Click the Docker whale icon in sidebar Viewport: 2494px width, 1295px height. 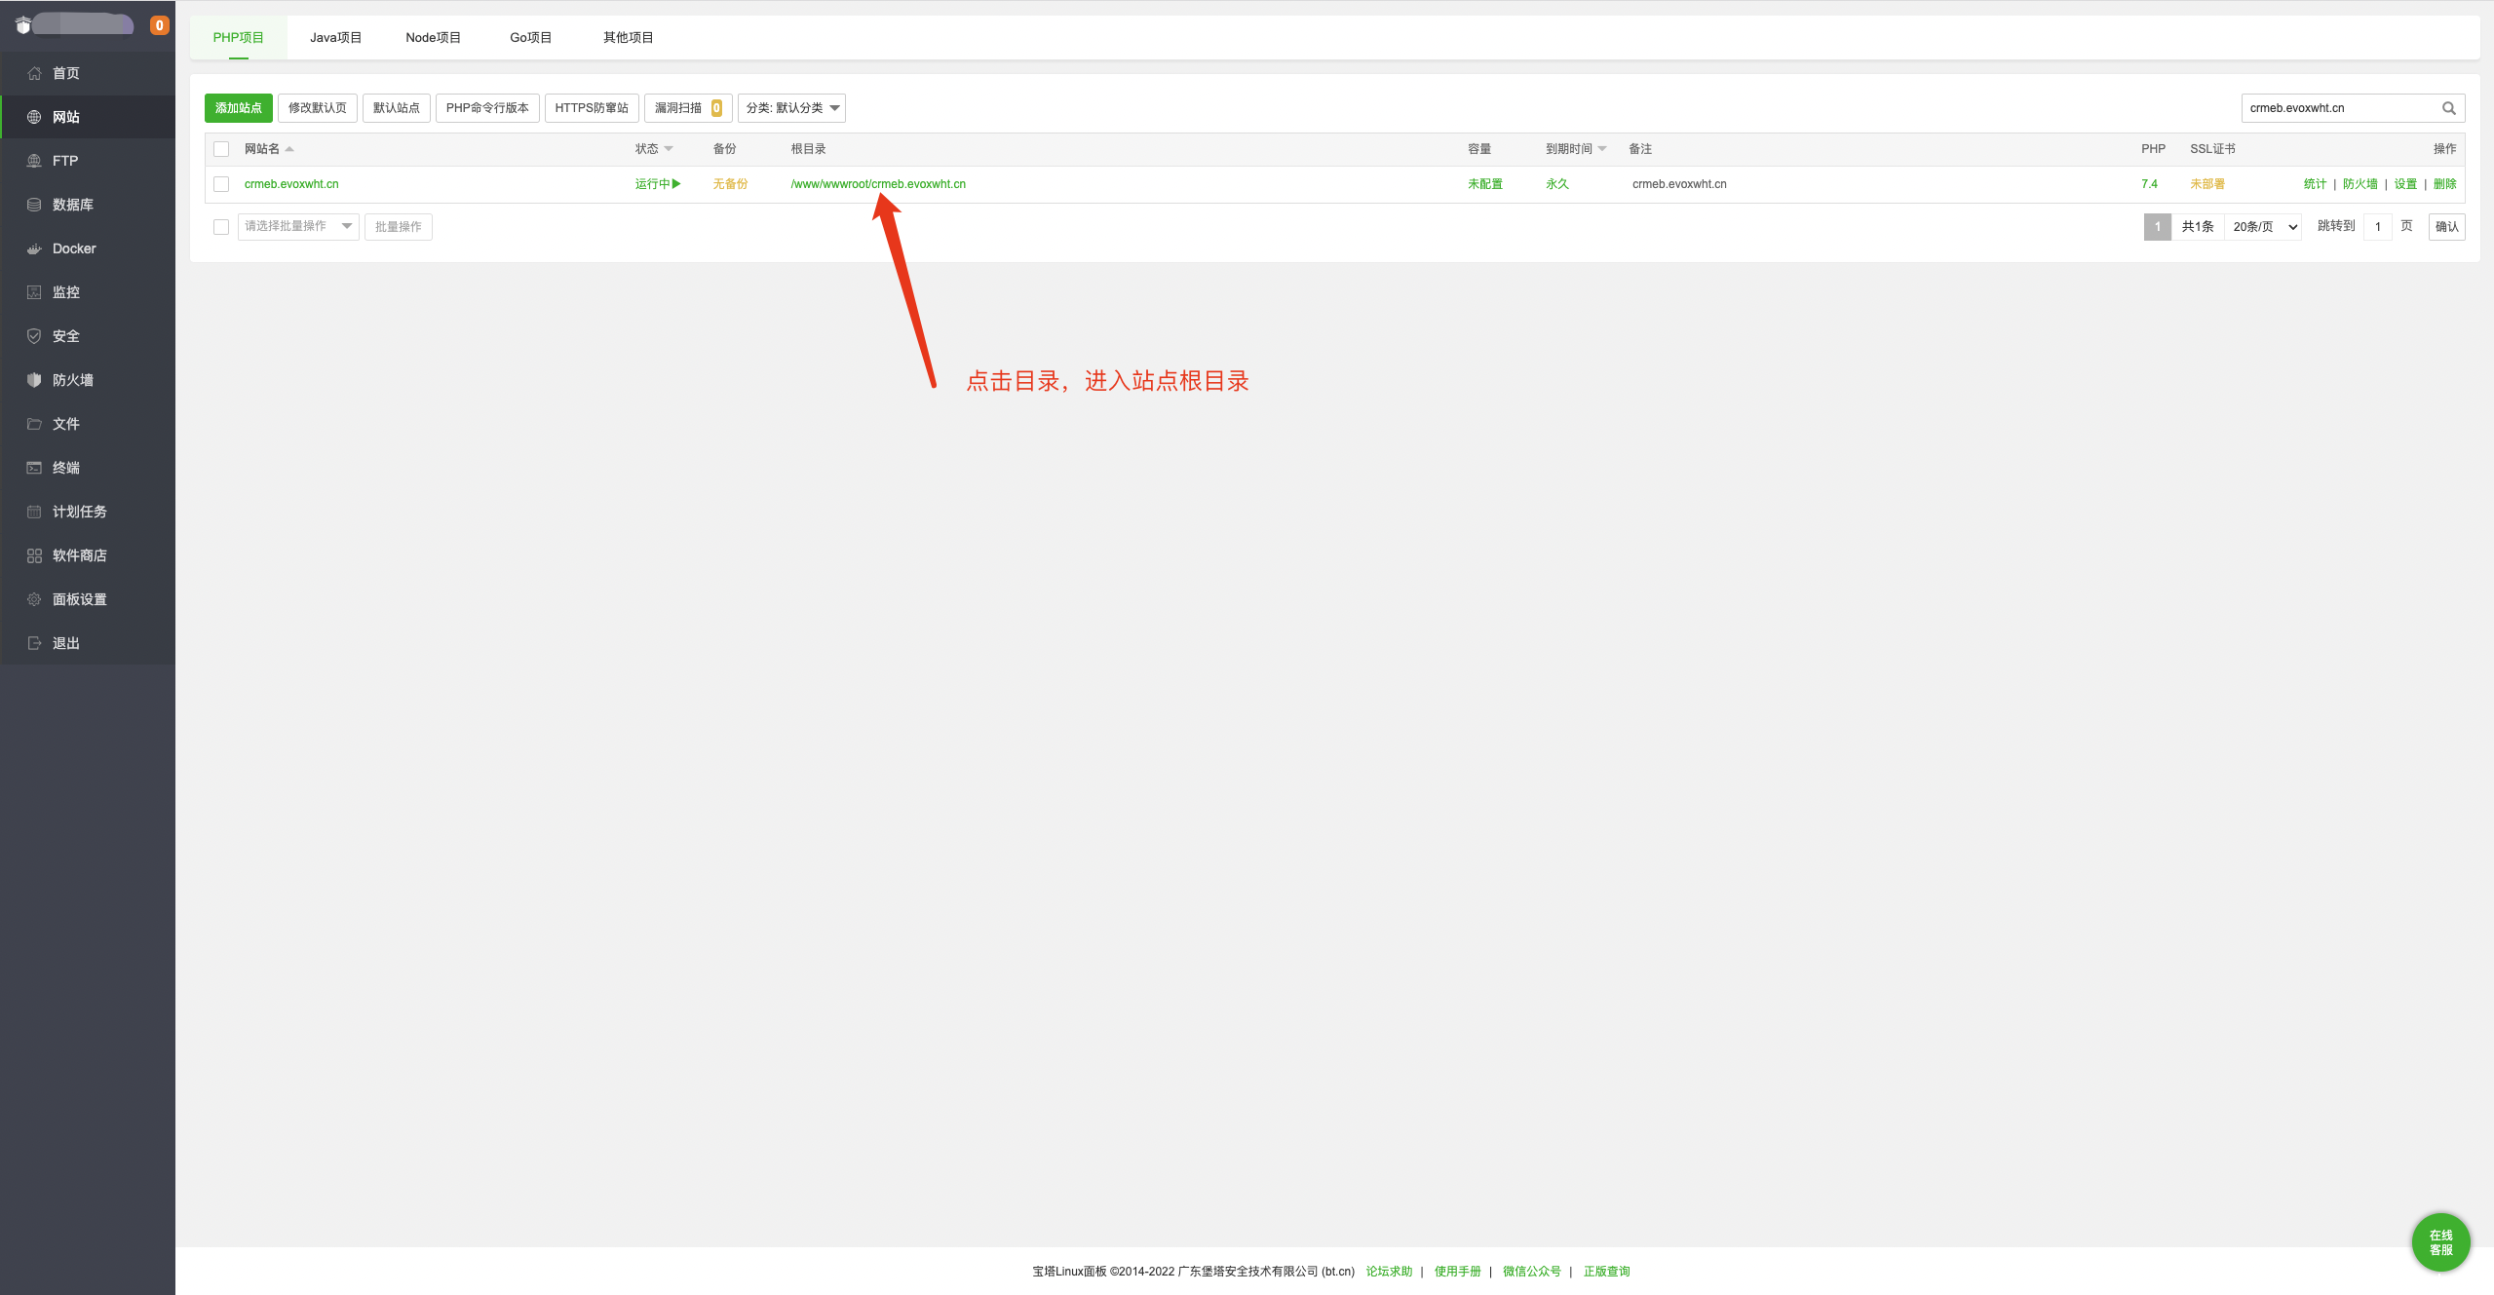pyautogui.click(x=34, y=248)
